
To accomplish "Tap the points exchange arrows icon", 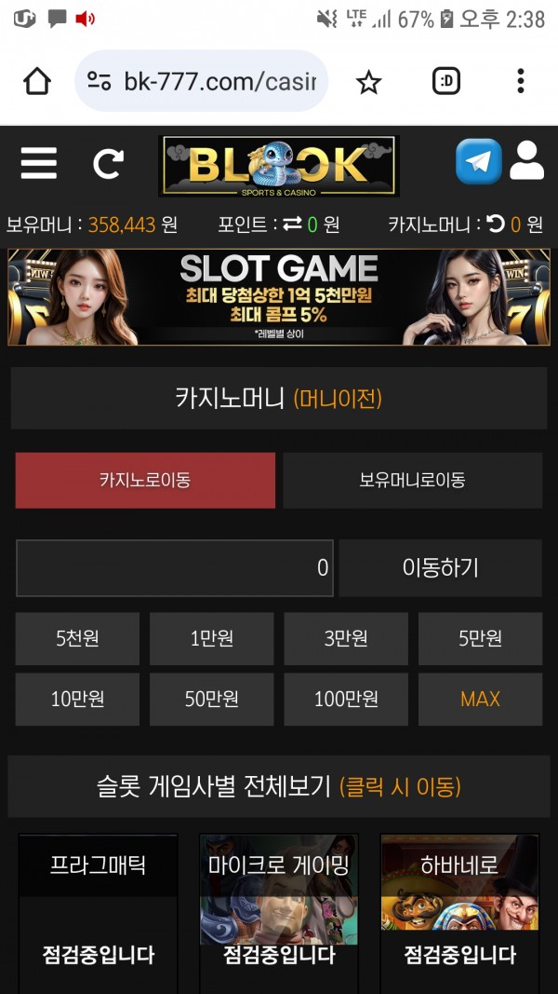I will (292, 224).
